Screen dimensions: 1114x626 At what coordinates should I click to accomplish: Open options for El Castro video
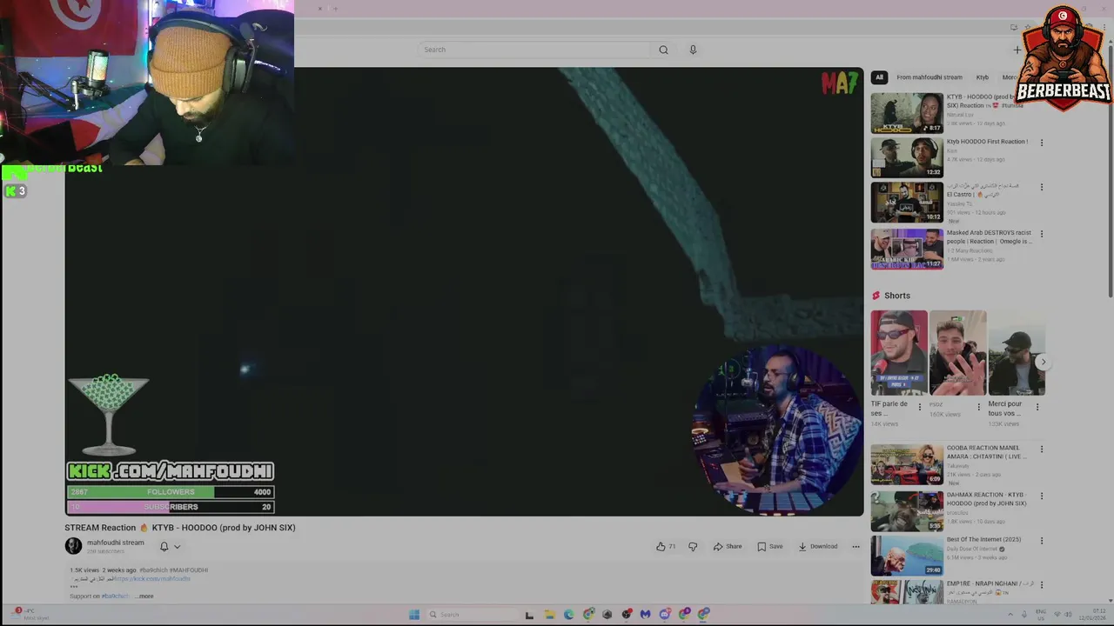[x=1042, y=187]
